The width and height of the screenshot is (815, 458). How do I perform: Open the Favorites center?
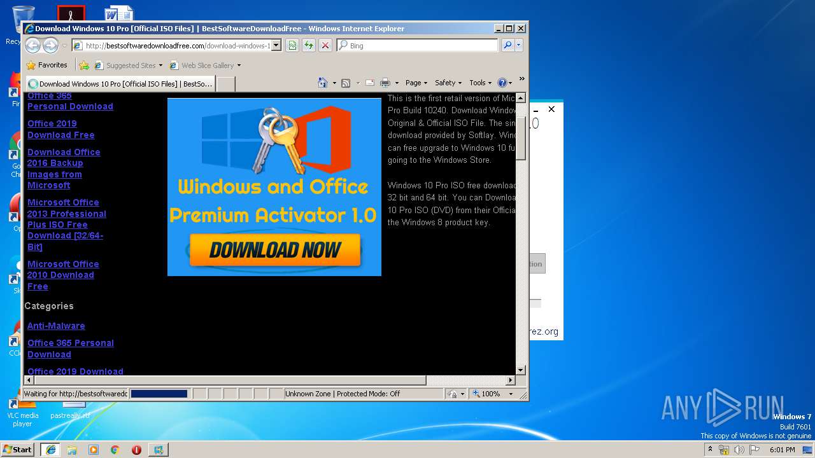(46, 65)
